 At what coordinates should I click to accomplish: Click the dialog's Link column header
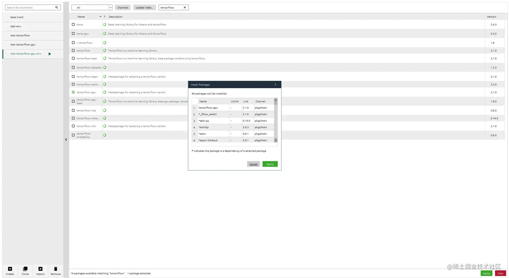(x=246, y=101)
